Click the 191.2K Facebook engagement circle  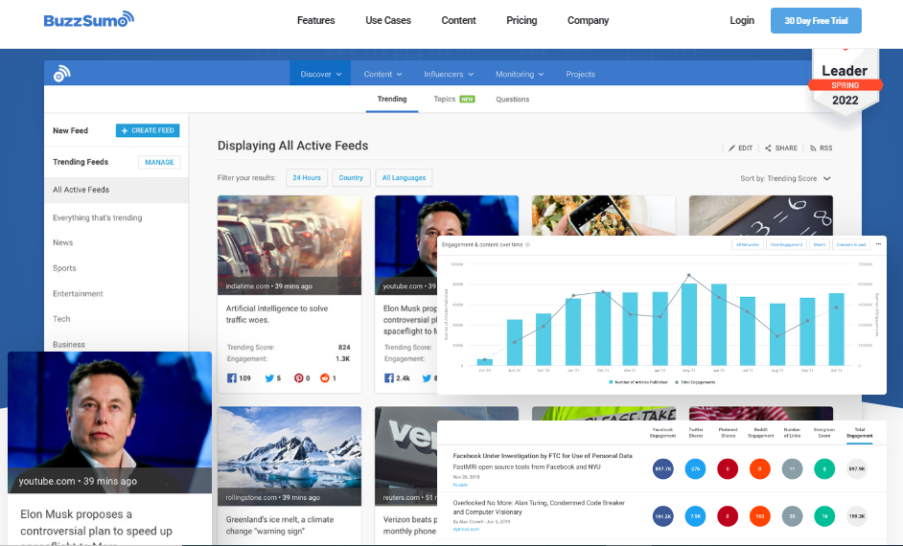click(x=662, y=516)
